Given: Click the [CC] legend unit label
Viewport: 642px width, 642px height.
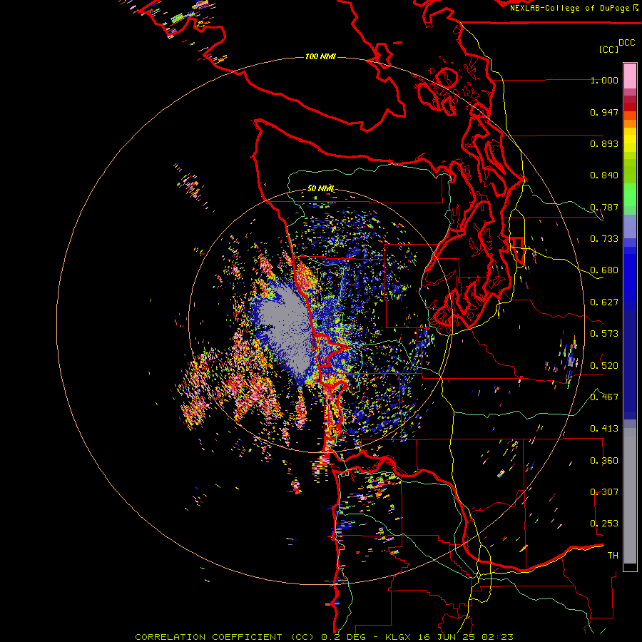Looking at the screenshot, I should pyautogui.click(x=608, y=49).
